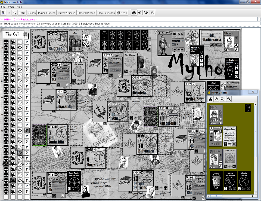Close the Player 1 Pieces window
The width and height of the screenshot is (261, 201).
[253, 92]
